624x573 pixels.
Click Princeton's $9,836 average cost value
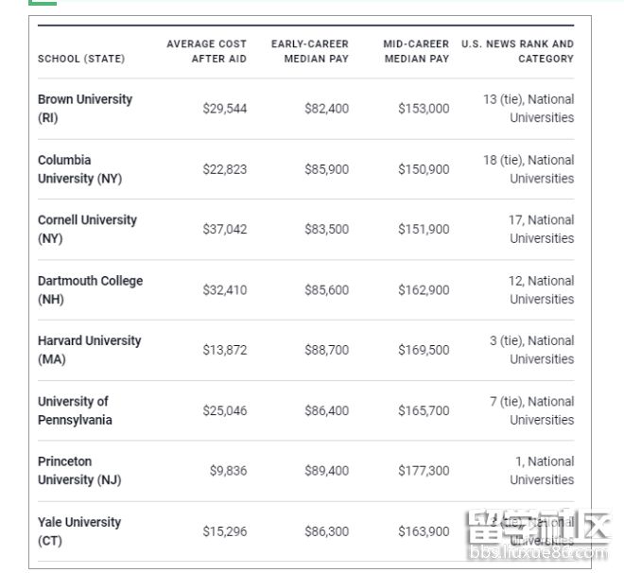tap(228, 471)
